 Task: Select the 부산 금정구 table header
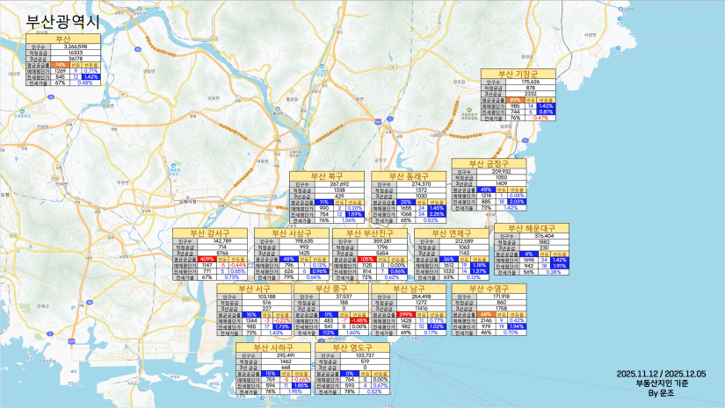(x=488, y=163)
